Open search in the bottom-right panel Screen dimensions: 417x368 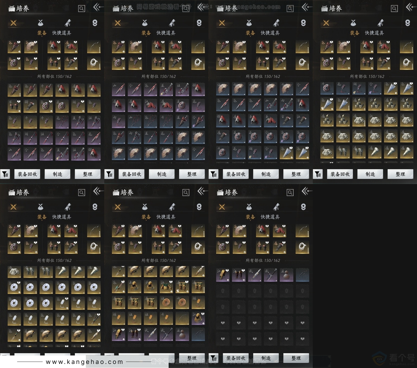pos(290,193)
